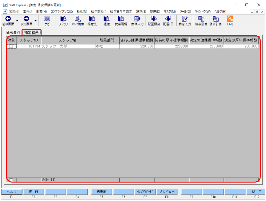The image size is (266, 201).
Task: Minimize the inner document window
Action: [252, 12]
